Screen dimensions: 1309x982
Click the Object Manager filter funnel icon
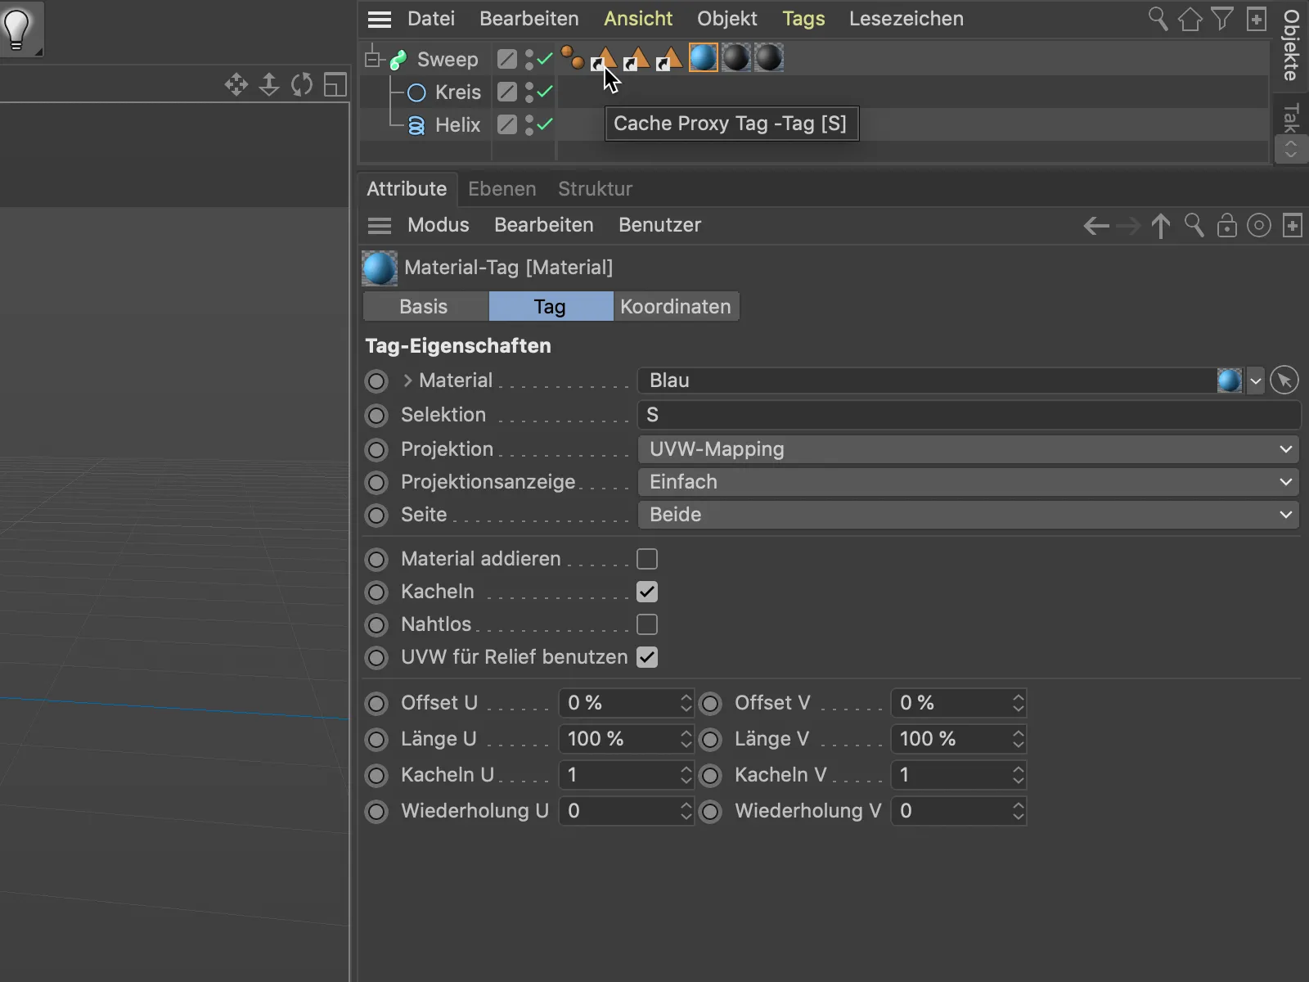tap(1222, 19)
